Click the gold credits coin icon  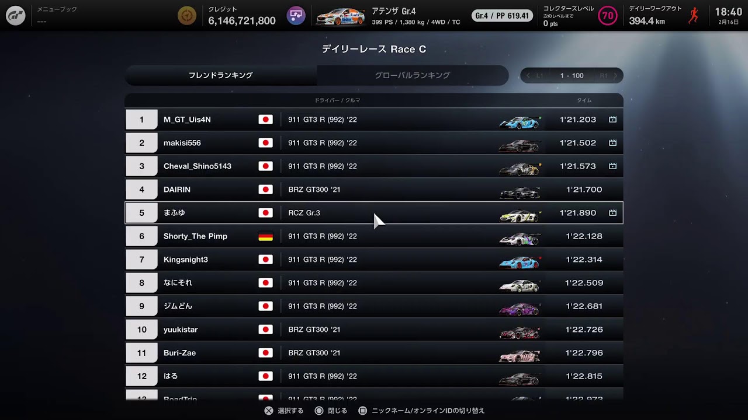click(x=187, y=16)
